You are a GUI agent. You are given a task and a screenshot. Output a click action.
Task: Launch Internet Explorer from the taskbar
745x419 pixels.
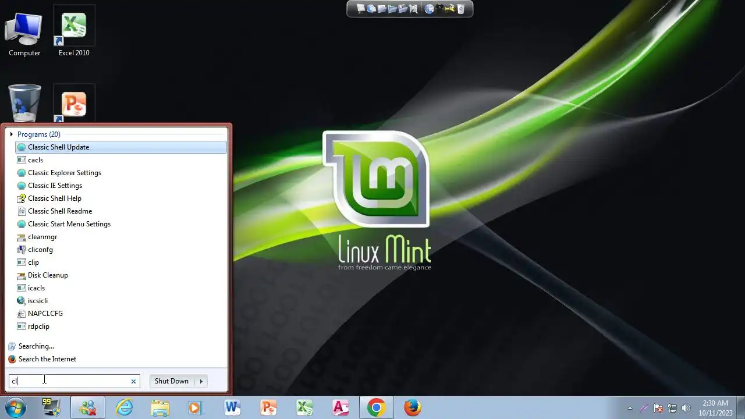coord(124,408)
